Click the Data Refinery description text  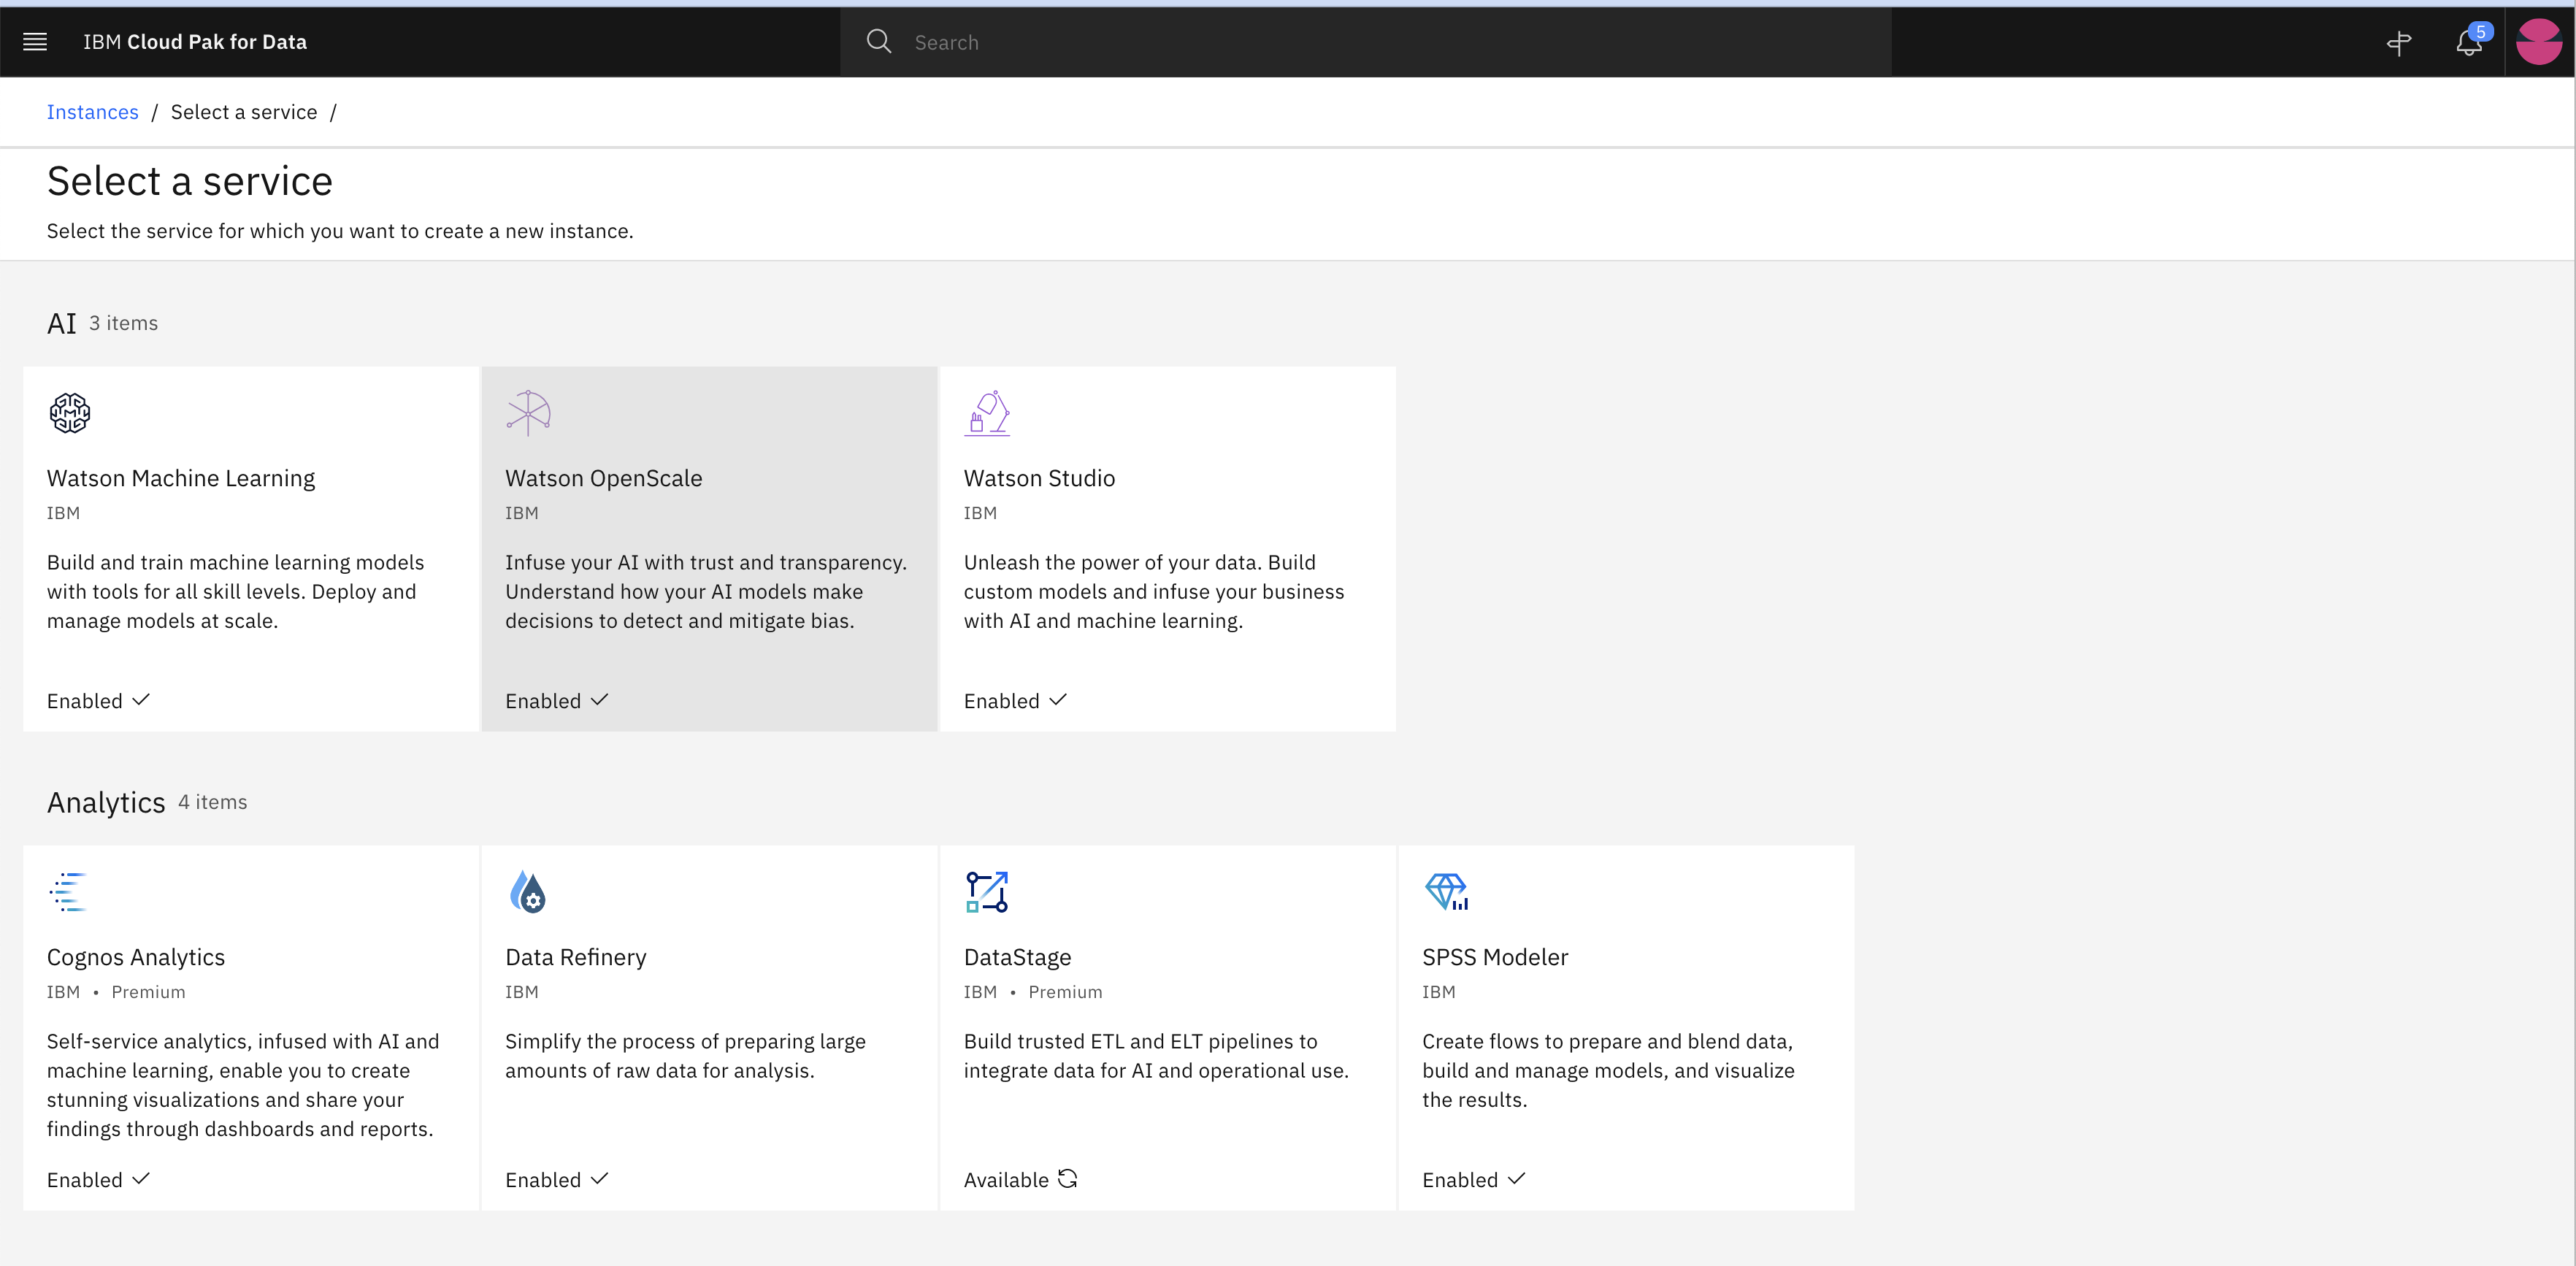[685, 1056]
